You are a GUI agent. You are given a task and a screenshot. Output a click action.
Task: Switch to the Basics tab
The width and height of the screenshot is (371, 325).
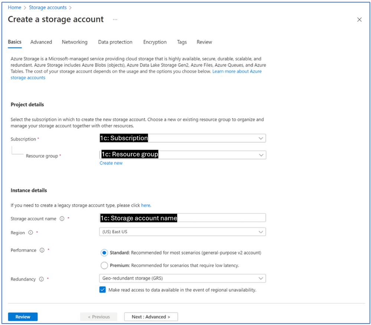(15, 42)
